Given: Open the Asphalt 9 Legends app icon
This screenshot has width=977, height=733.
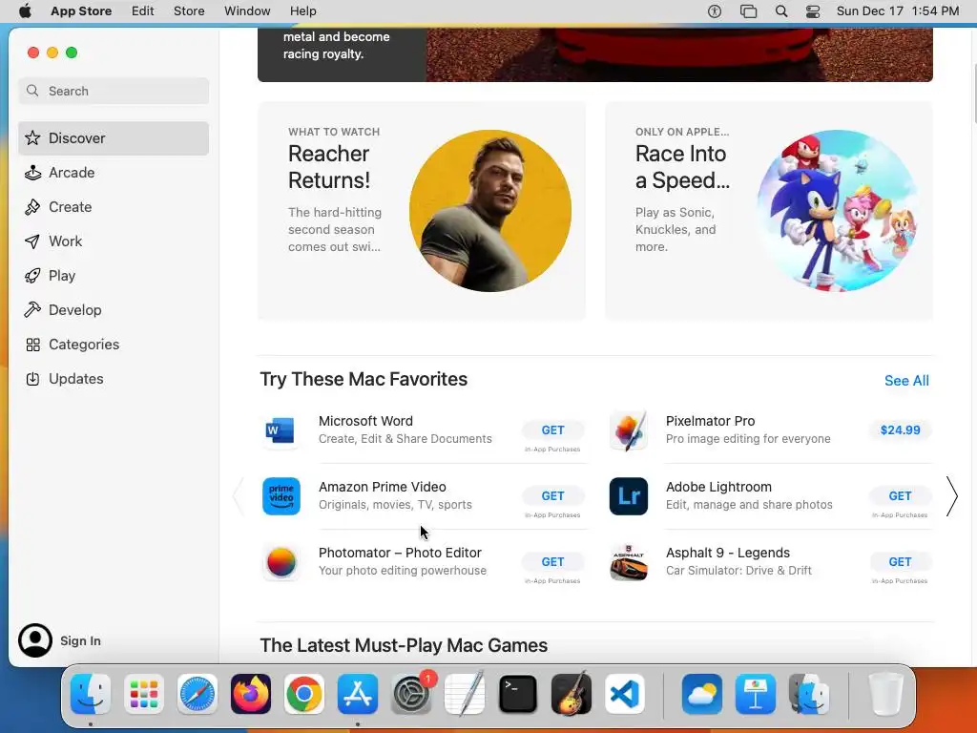Looking at the screenshot, I should coord(628,562).
